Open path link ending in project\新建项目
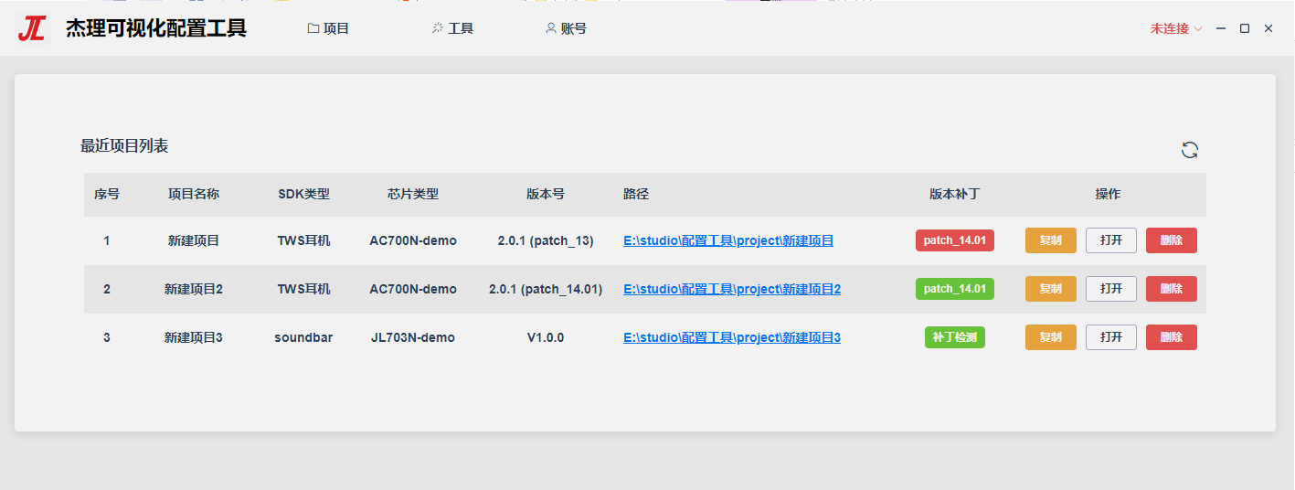 click(x=728, y=240)
